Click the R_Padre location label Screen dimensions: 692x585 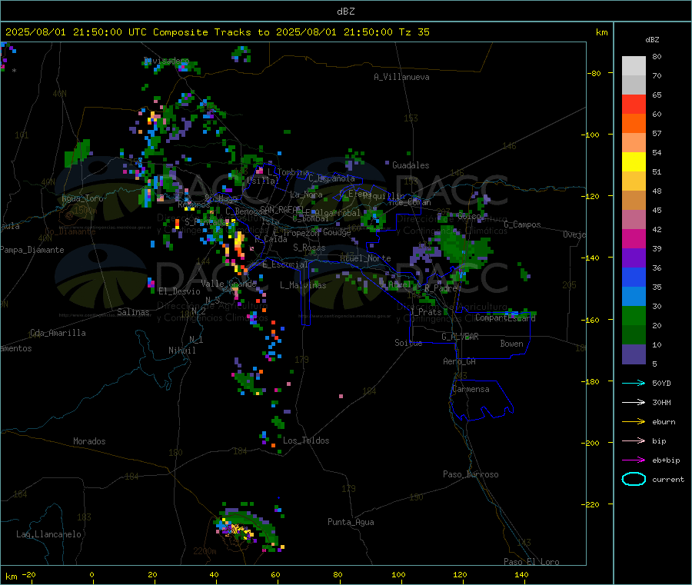click(441, 288)
